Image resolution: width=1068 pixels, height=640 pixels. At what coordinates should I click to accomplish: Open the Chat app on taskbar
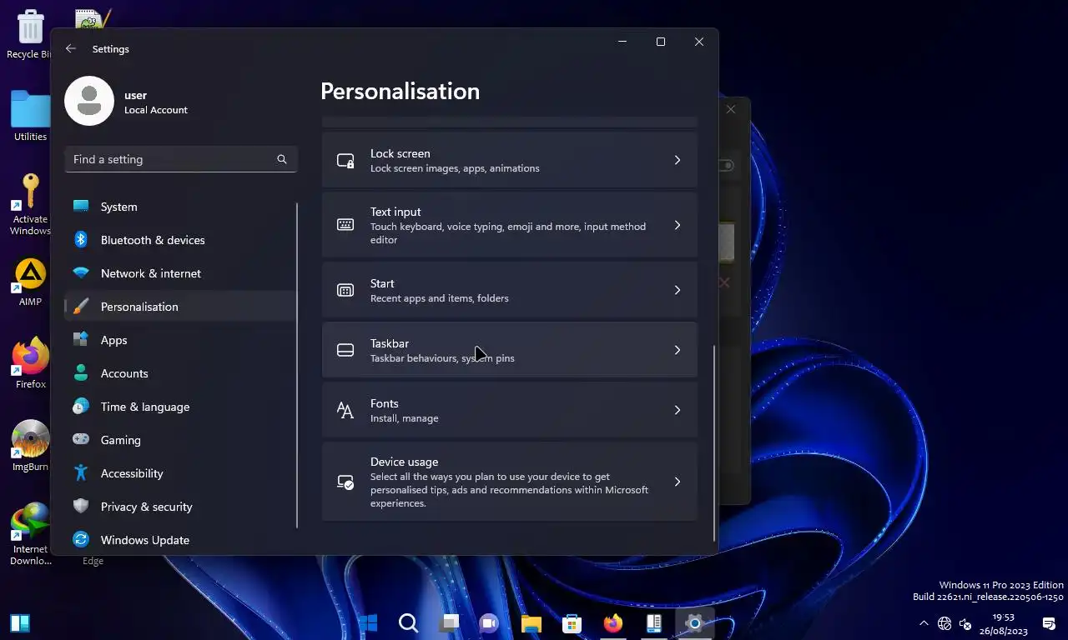pyautogui.click(x=490, y=623)
